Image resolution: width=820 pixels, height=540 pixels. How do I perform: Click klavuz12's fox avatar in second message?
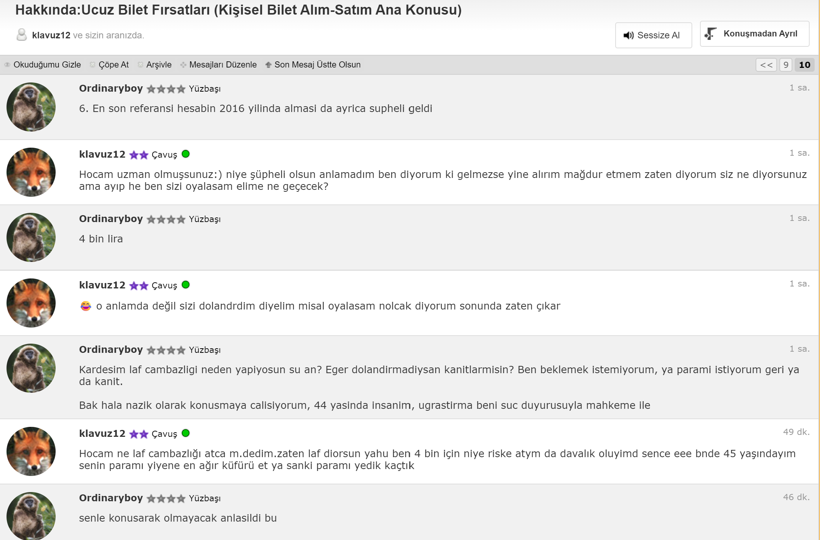(31, 172)
